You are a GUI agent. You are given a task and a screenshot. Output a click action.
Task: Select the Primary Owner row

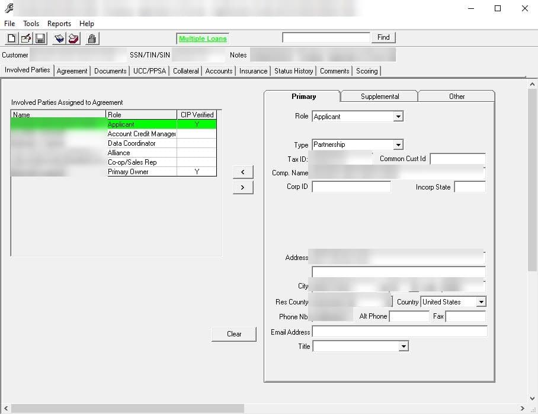click(x=114, y=172)
